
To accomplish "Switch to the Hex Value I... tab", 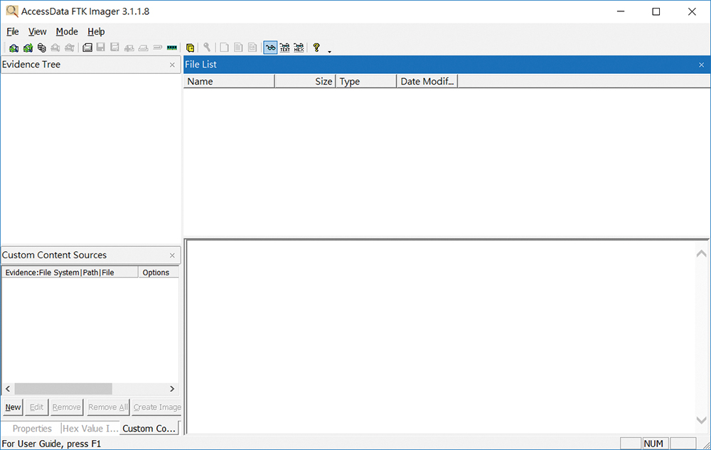I will click(90, 428).
